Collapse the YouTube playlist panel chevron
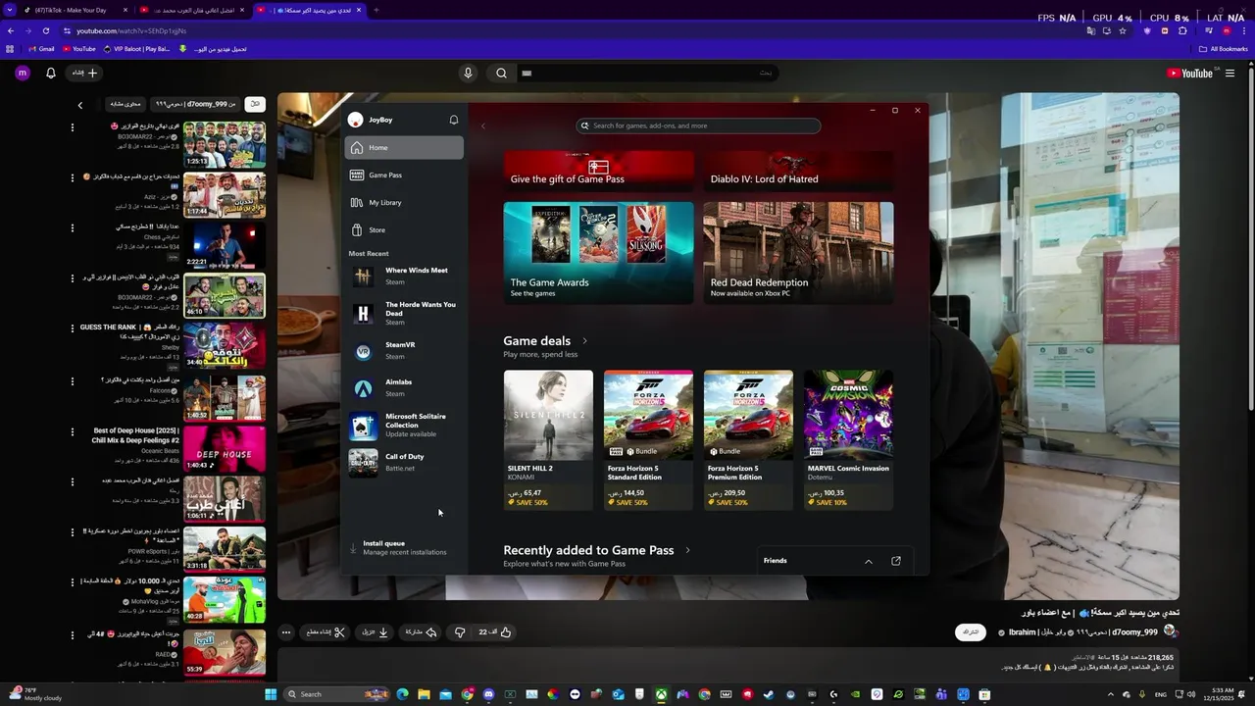Viewport: 1255px width, 706px height. pyautogui.click(x=80, y=105)
